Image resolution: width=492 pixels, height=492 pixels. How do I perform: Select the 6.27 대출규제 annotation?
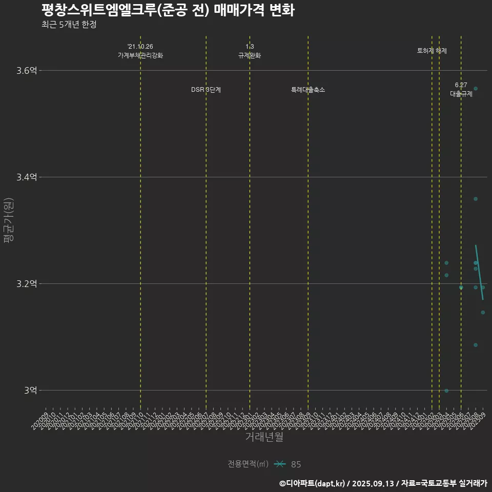461,89
